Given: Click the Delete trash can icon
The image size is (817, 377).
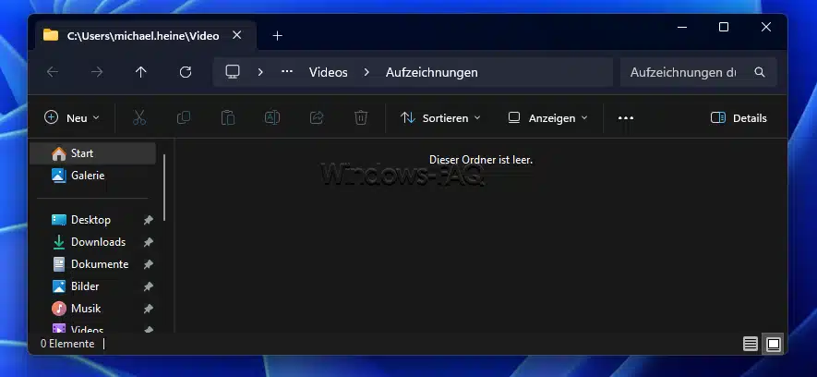Looking at the screenshot, I should tap(361, 118).
